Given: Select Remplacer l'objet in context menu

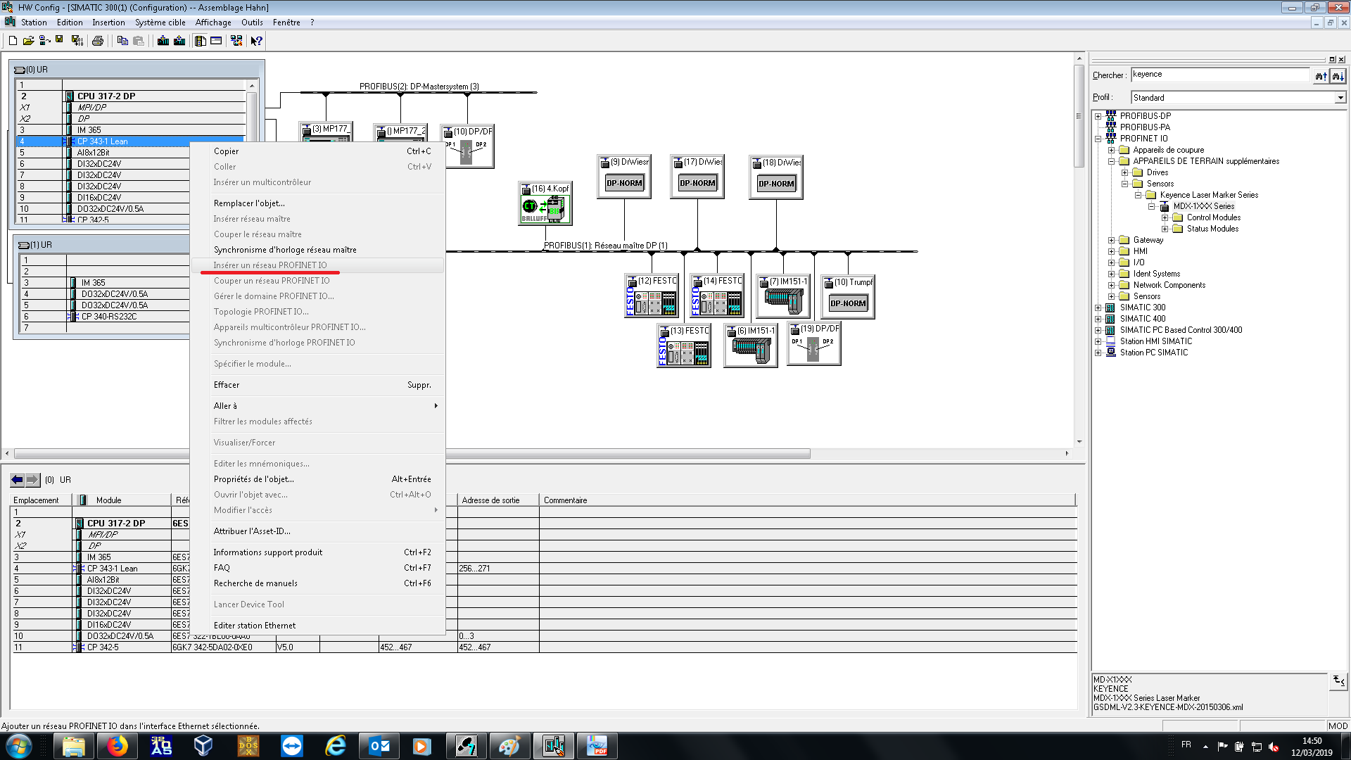Looking at the screenshot, I should (249, 203).
